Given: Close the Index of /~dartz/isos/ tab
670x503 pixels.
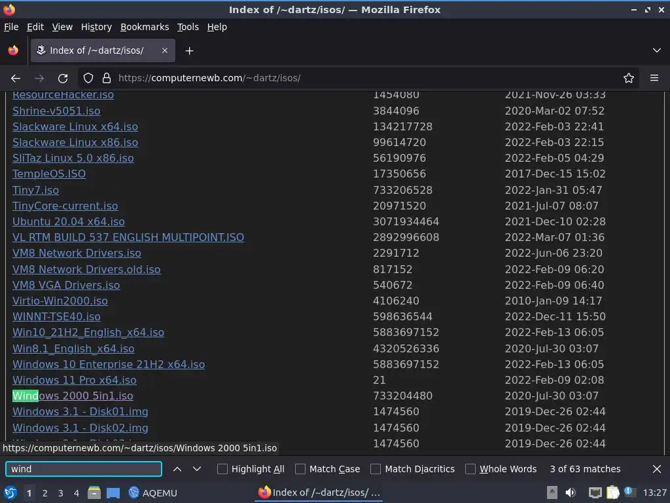Looking at the screenshot, I should coord(164,50).
